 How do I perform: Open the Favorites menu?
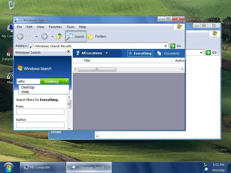[x=55, y=27]
